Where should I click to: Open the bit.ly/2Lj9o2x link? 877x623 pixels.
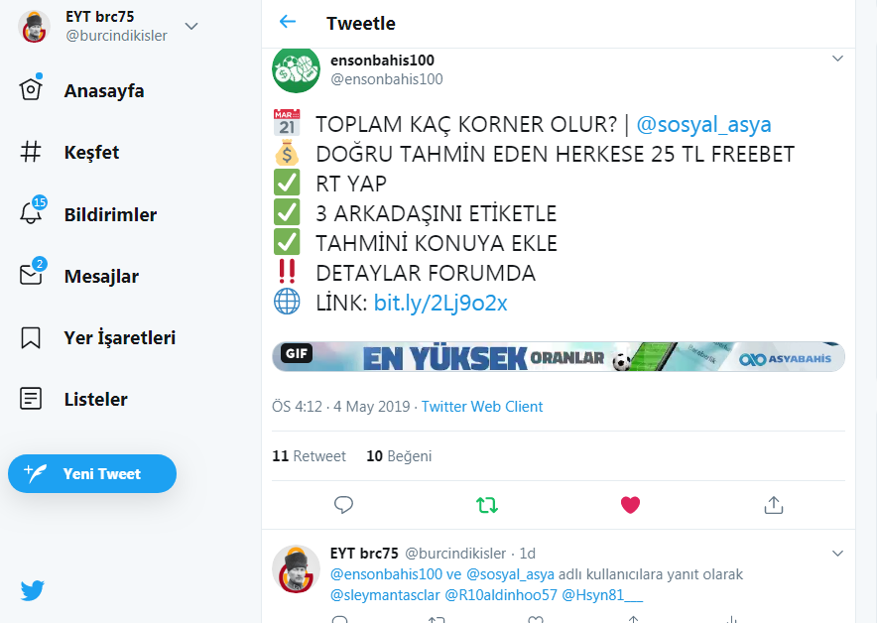440,304
